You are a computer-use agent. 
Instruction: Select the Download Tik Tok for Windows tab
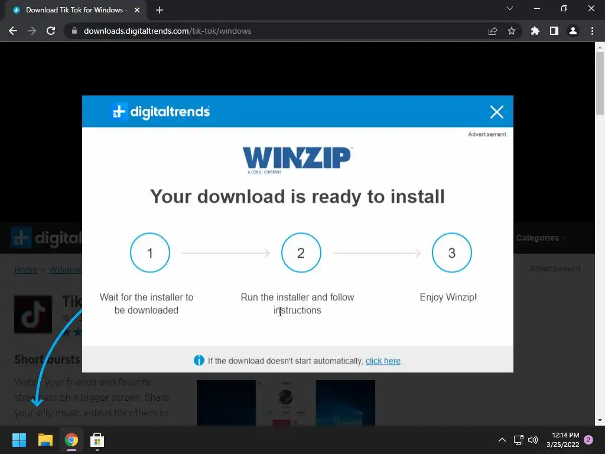(x=75, y=10)
